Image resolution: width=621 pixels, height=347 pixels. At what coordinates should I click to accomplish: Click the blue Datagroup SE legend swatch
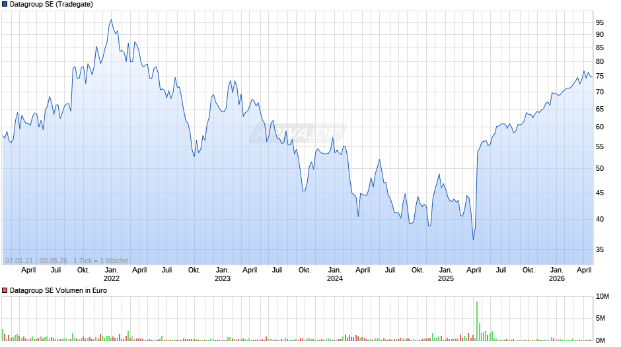pos(5,5)
